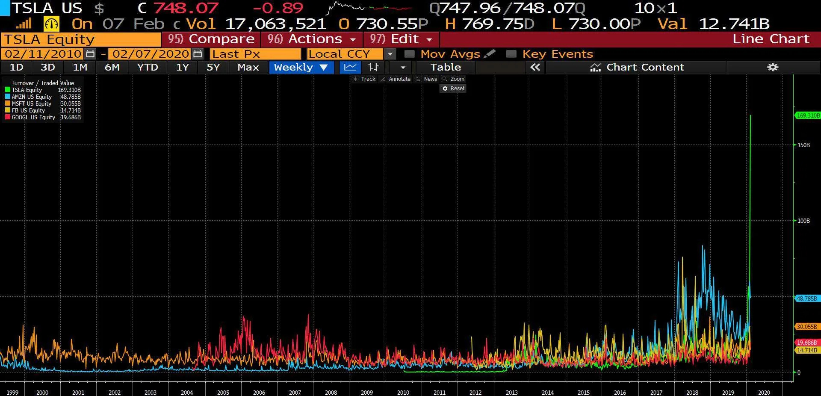This screenshot has width=821, height=396.
Task: Click the blue AMZN US Equity legend swatch
Action: coord(7,97)
